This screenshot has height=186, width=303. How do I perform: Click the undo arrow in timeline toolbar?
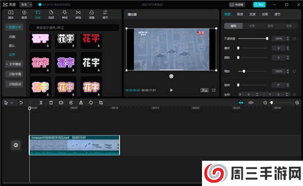pyautogui.click(x=21, y=103)
